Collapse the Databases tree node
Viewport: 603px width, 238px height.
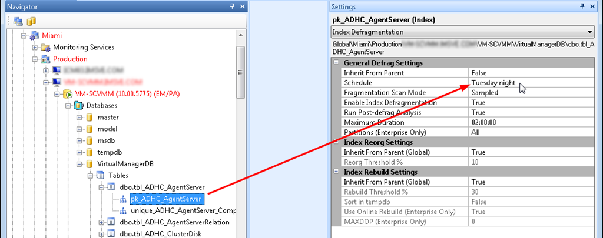(x=68, y=106)
